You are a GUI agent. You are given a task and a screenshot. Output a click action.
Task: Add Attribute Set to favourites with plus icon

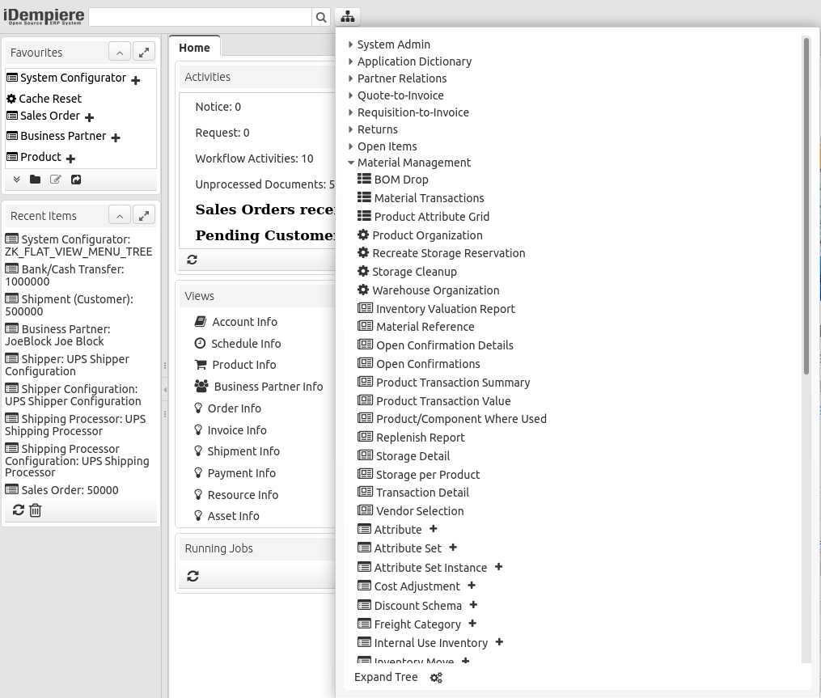coord(453,548)
